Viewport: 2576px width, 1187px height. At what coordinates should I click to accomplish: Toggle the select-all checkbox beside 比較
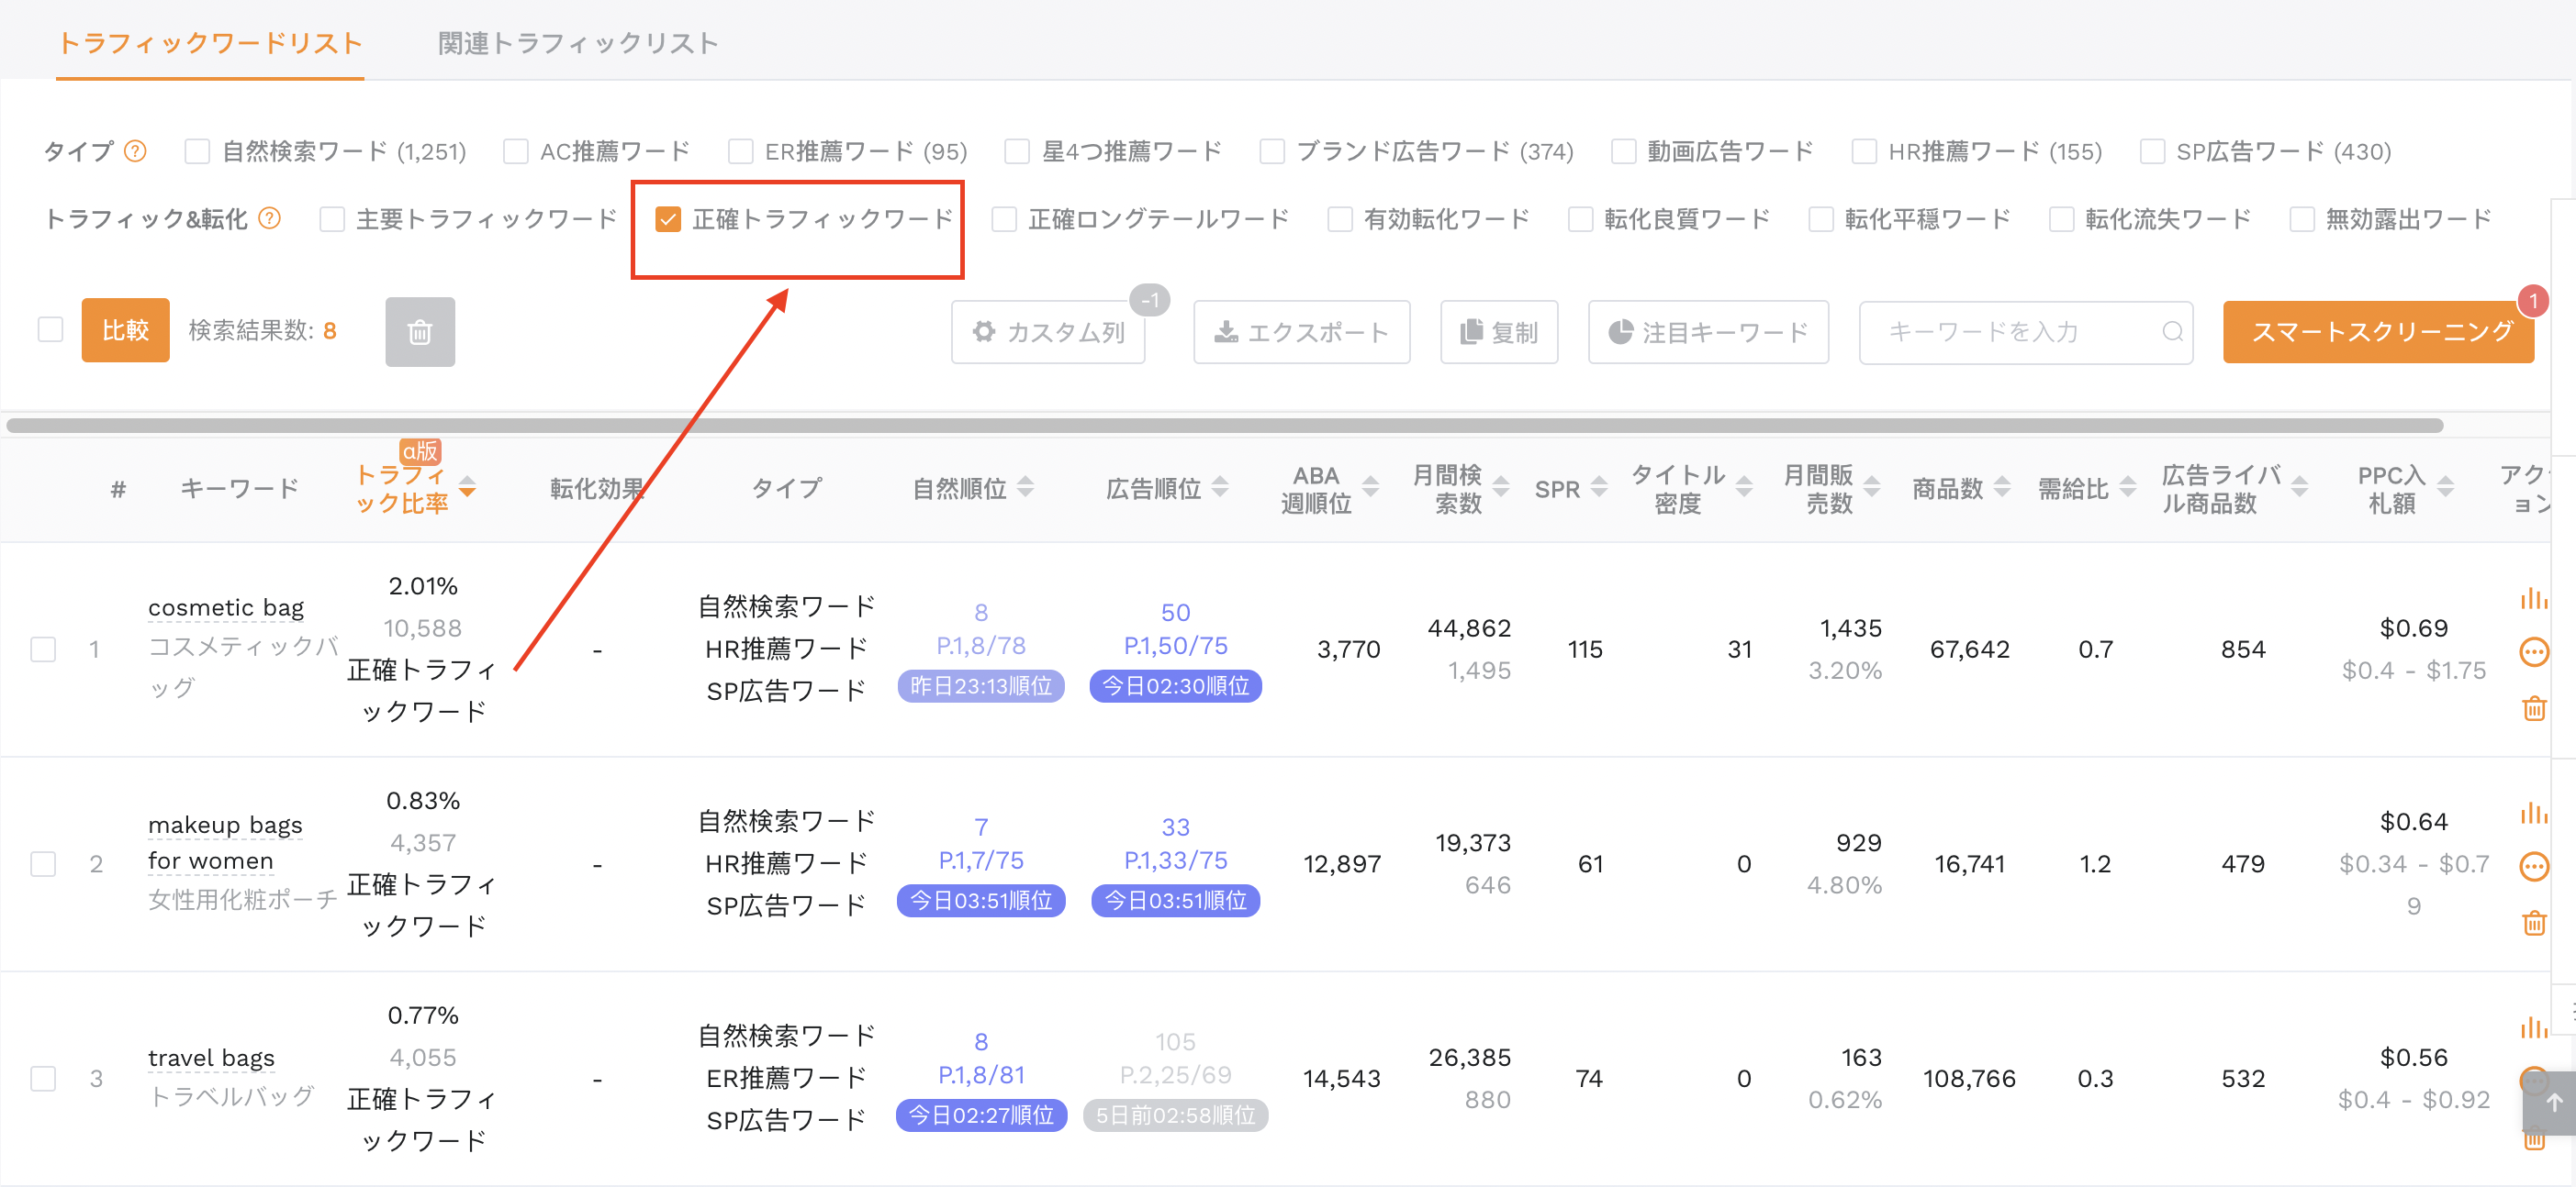50,329
